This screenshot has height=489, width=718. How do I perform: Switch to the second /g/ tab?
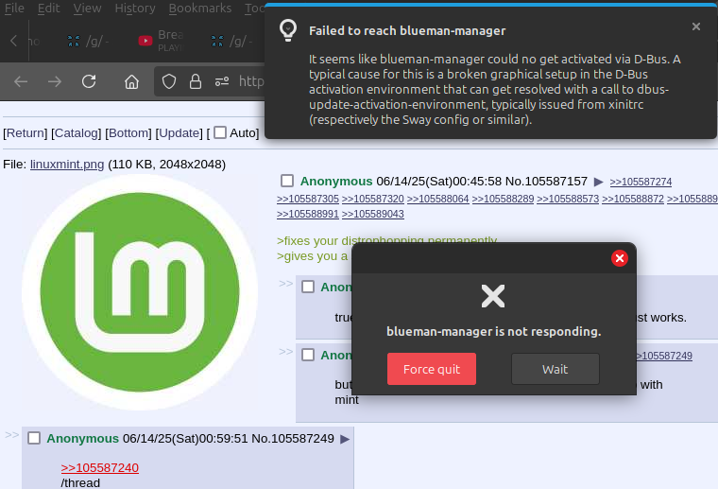231,41
